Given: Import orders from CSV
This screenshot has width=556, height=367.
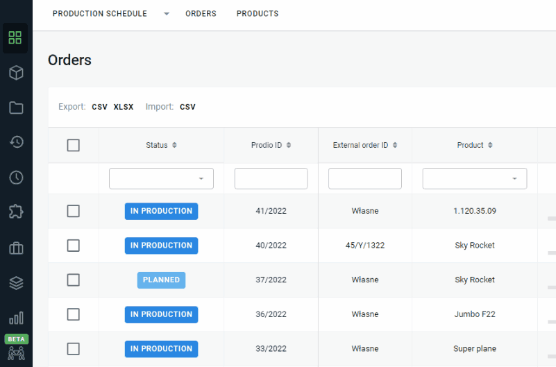Looking at the screenshot, I should point(187,107).
